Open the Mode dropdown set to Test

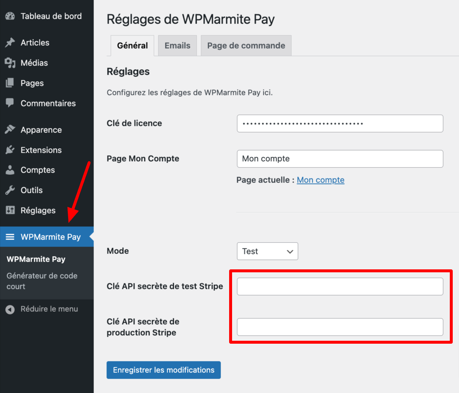click(x=267, y=251)
